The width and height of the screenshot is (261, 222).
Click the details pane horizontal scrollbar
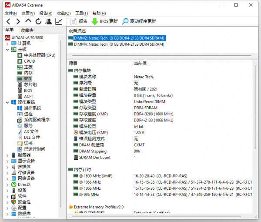tap(157, 216)
